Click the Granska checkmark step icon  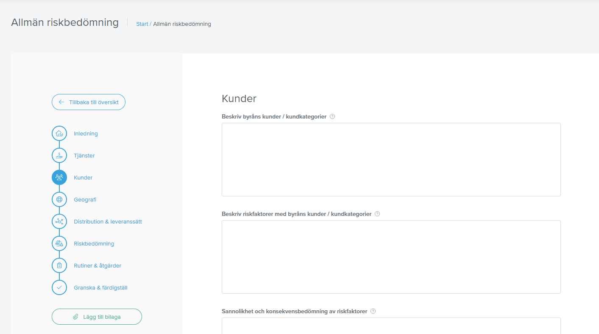[59, 287]
